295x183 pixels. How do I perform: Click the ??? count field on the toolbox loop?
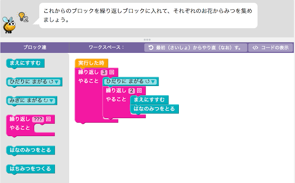click(x=38, y=119)
